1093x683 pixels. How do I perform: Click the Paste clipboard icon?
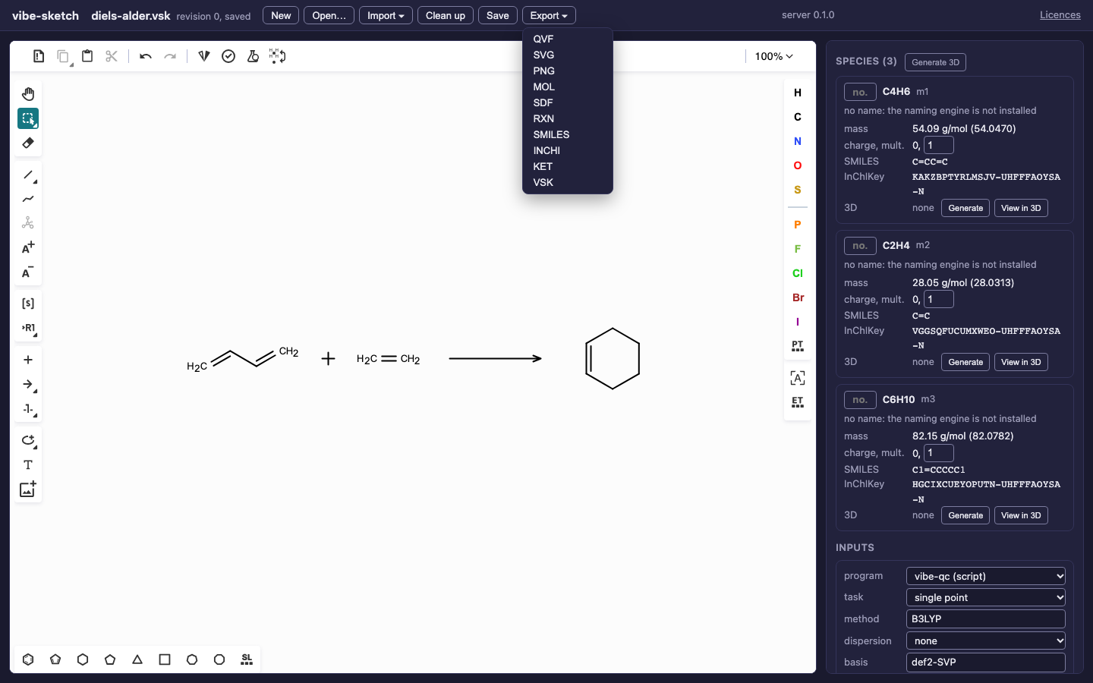tap(87, 56)
